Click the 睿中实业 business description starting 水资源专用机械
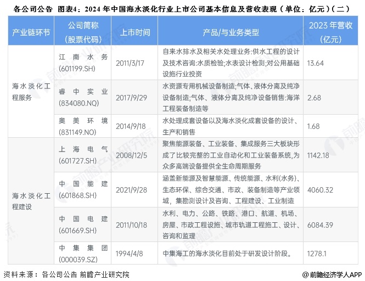This screenshot has height=281, width=365. [231, 97]
